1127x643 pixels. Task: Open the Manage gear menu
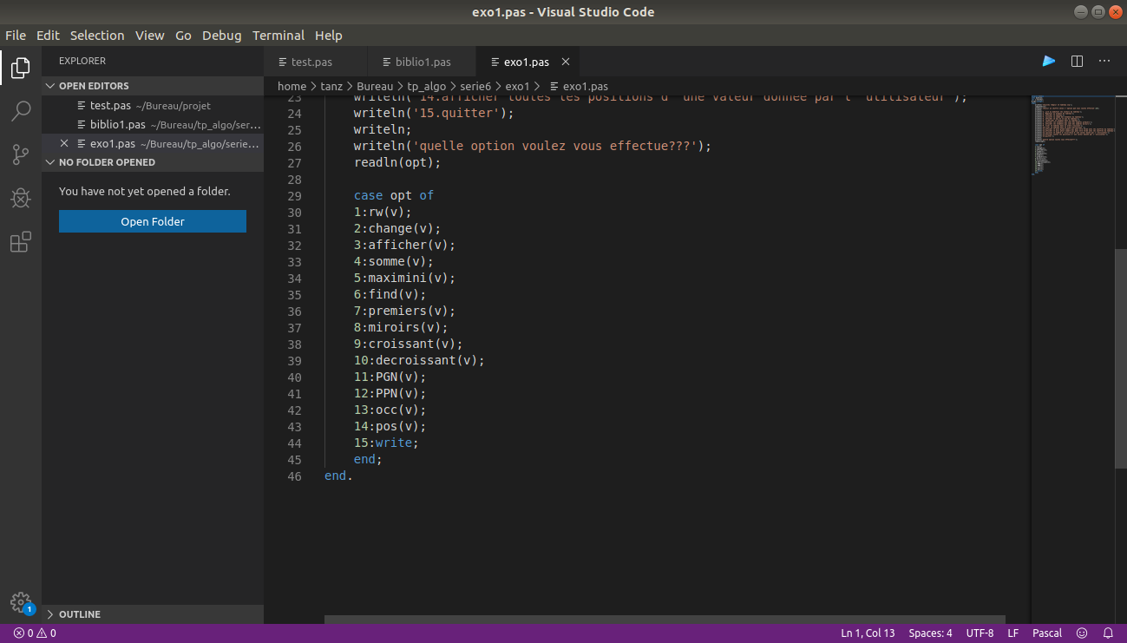click(21, 602)
